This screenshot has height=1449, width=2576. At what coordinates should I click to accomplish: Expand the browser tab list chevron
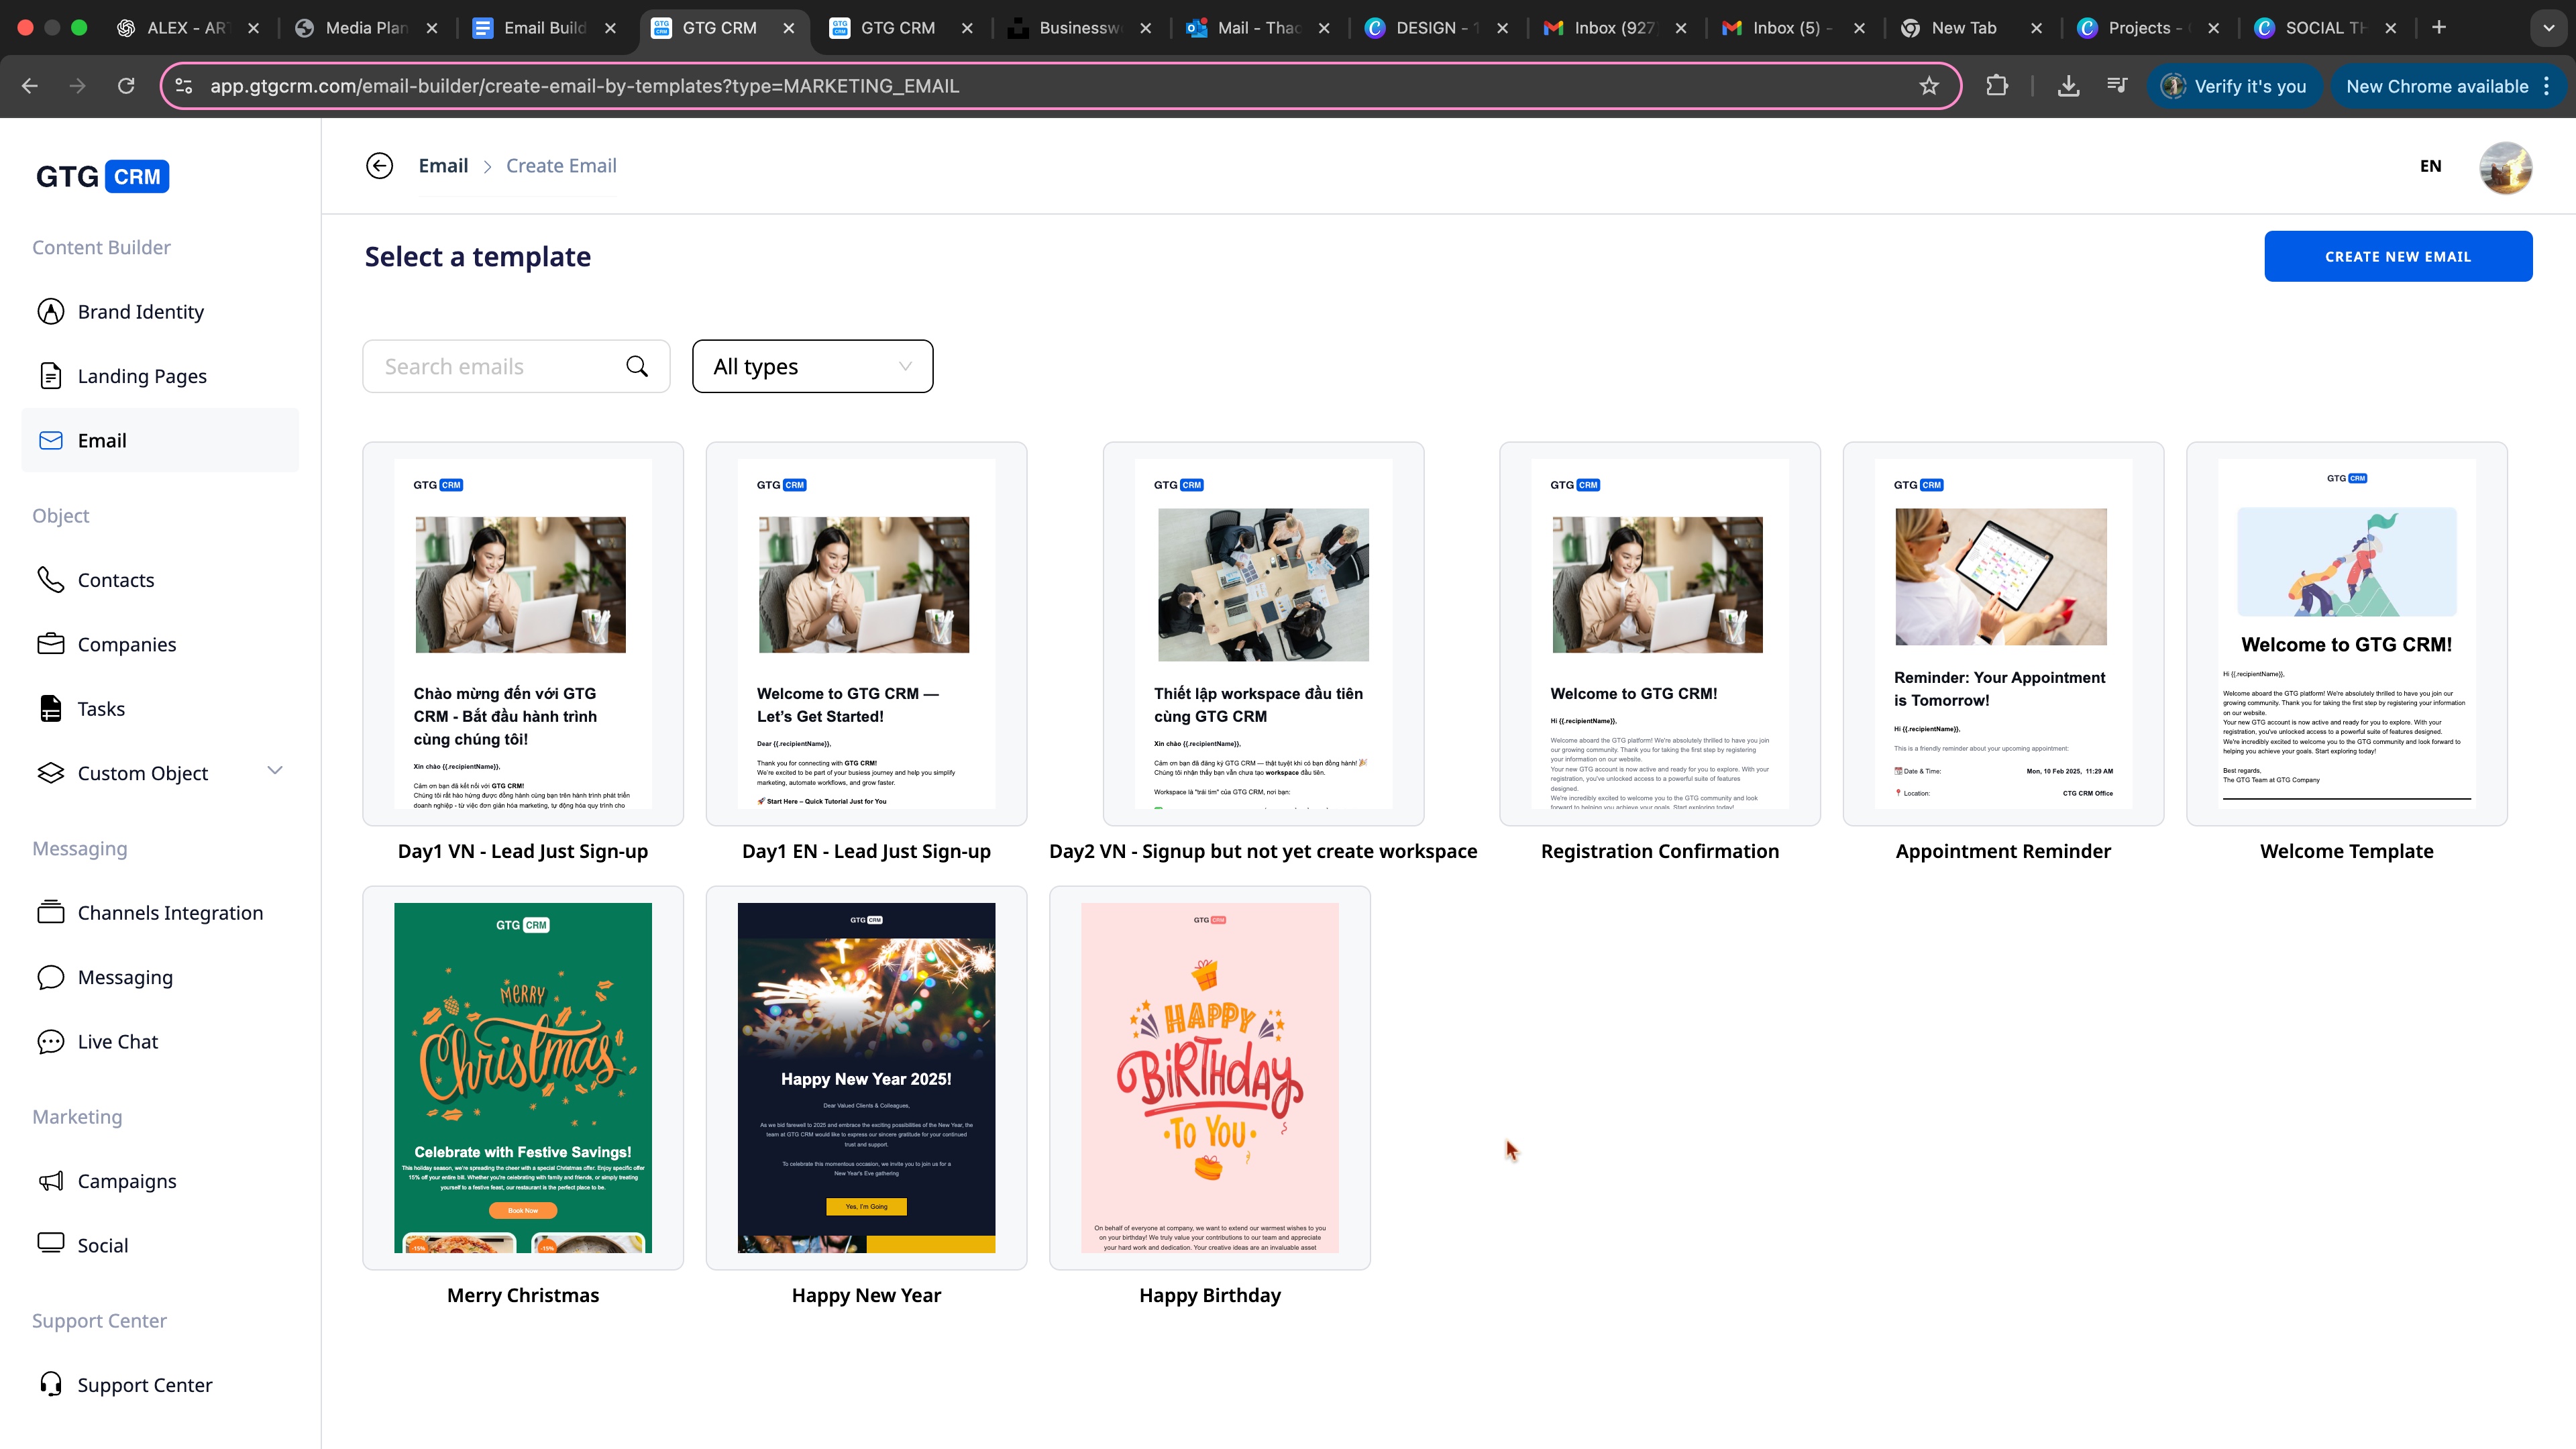[x=2548, y=28]
